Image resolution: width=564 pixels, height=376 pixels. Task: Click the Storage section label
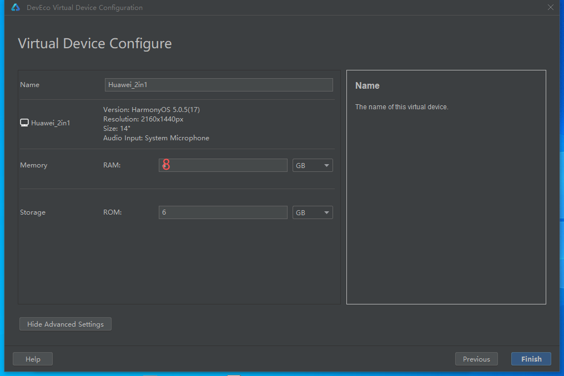click(x=33, y=212)
